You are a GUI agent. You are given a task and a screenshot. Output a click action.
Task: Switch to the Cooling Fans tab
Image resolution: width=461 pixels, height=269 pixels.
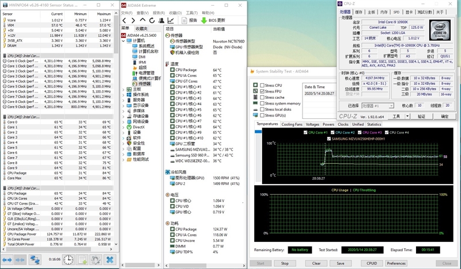tap(292, 124)
